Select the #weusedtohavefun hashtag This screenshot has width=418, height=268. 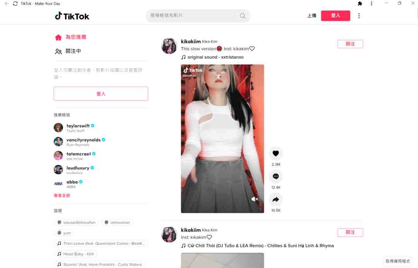click(77, 222)
